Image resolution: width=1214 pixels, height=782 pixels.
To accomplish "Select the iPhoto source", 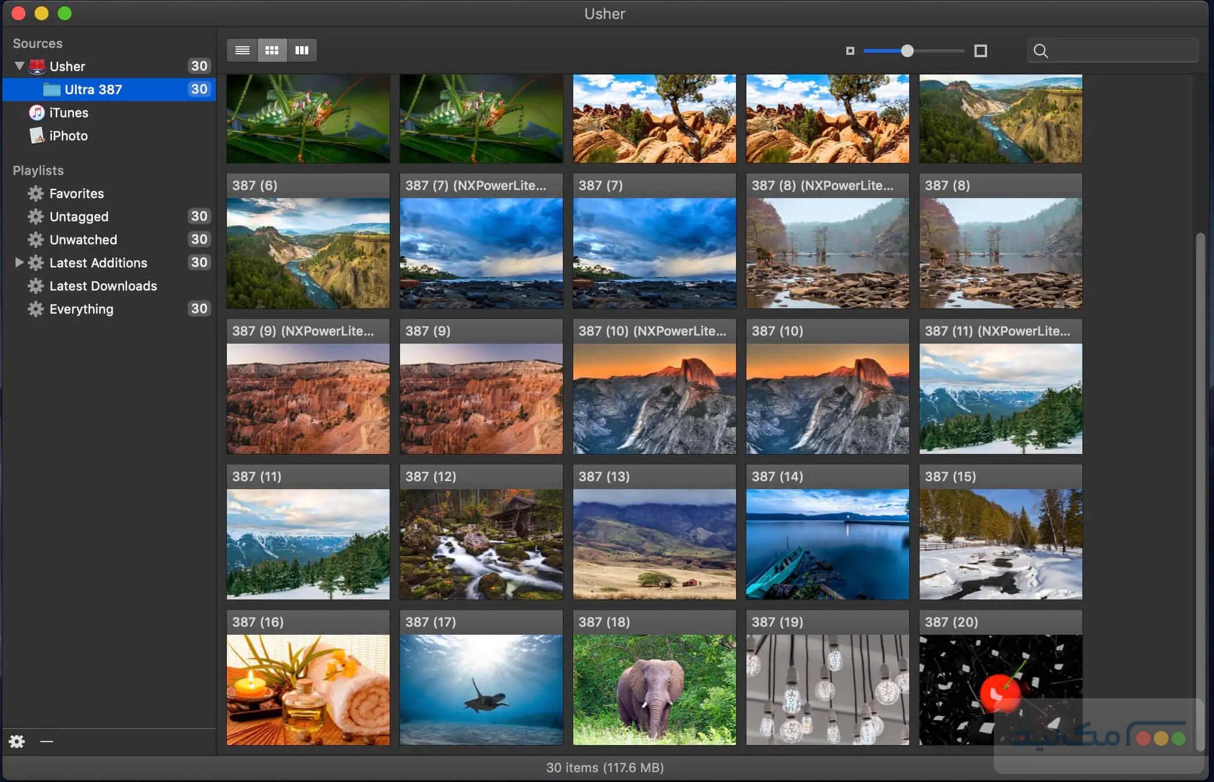I will (x=68, y=136).
